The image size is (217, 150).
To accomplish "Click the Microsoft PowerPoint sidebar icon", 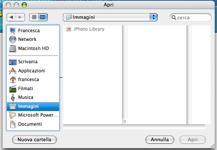I will pos(12,115).
